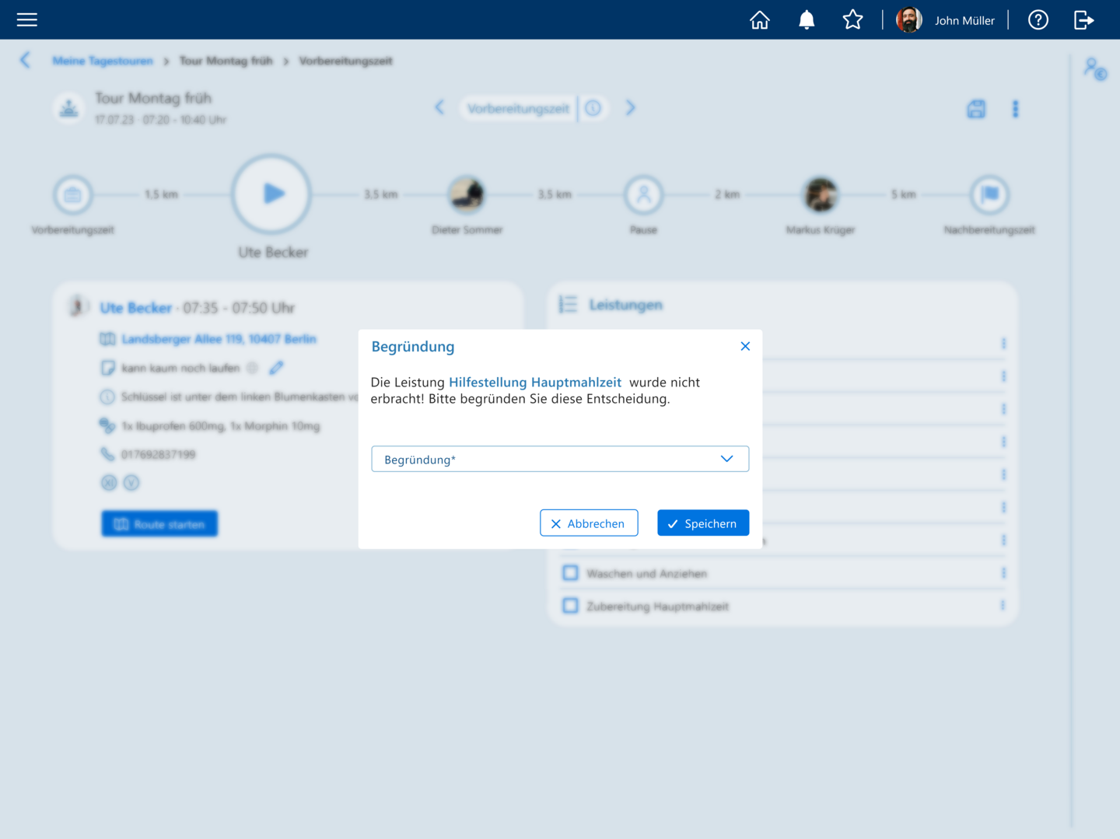Open Meine Tagestouren breadcrumb

click(103, 61)
